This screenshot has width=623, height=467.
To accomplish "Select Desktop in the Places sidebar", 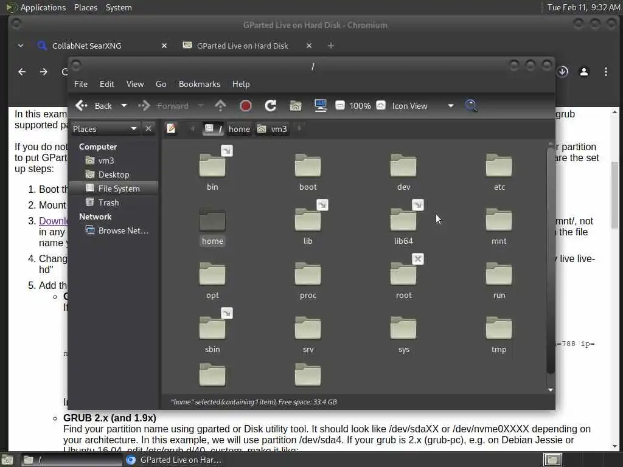I will (x=114, y=175).
